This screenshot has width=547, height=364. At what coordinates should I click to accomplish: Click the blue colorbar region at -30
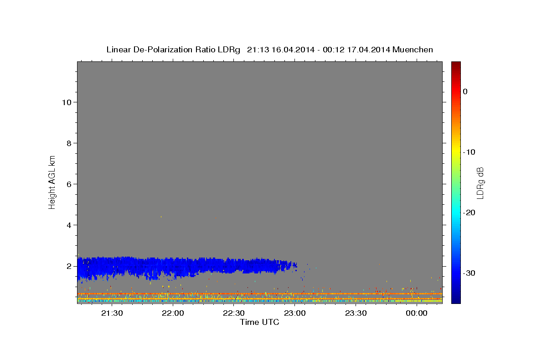[x=456, y=273]
